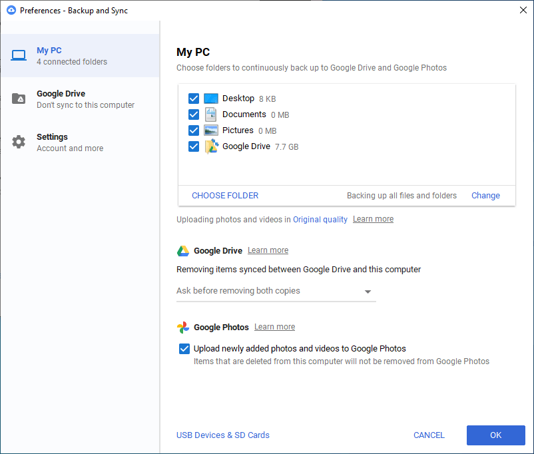Click the Documents folder icon
Image resolution: width=534 pixels, height=454 pixels.
tap(211, 114)
